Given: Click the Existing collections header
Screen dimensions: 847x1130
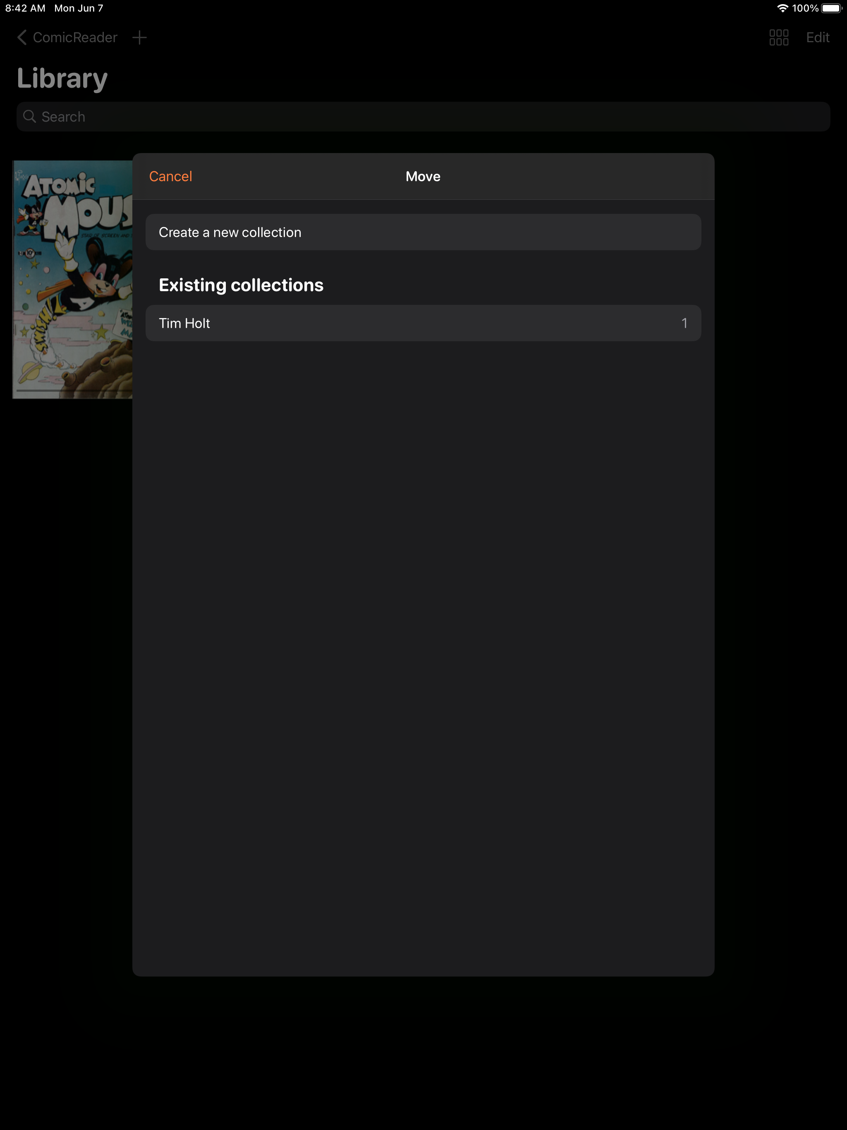Looking at the screenshot, I should [241, 285].
